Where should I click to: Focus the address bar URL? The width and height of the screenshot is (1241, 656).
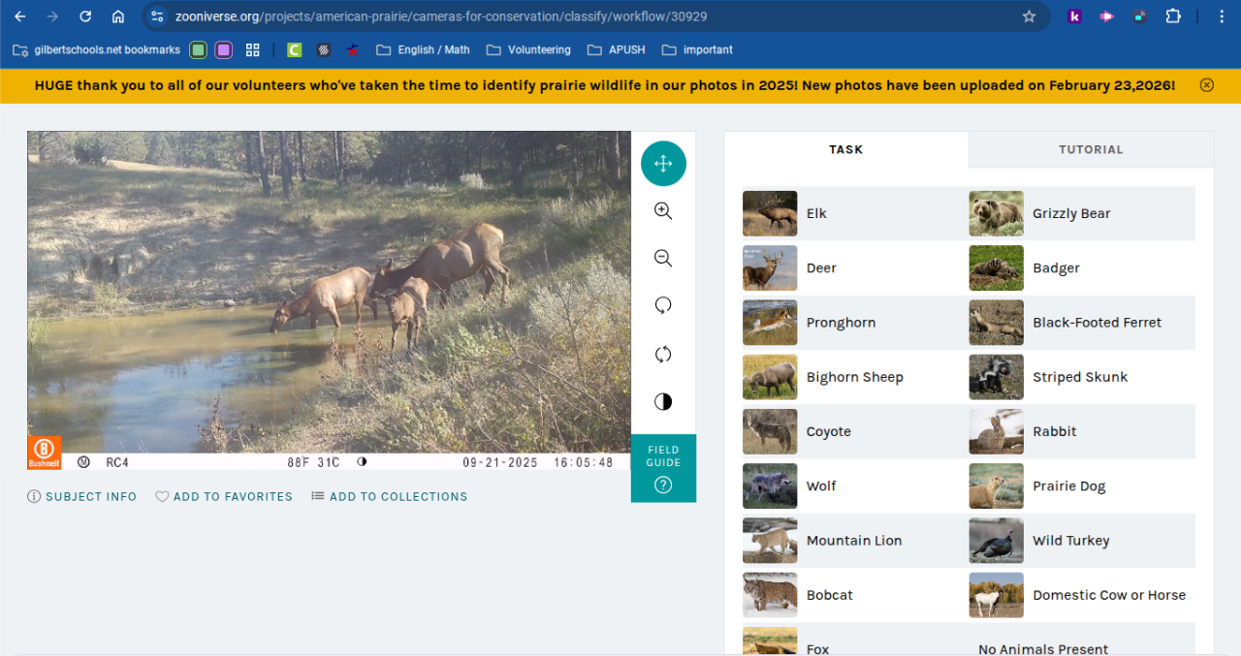(441, 16)
